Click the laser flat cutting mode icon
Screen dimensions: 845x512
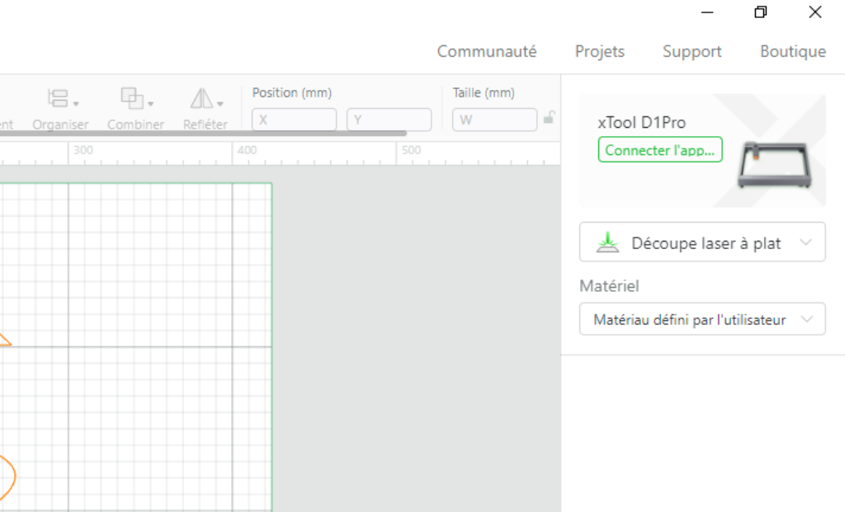tap(608, 242)
